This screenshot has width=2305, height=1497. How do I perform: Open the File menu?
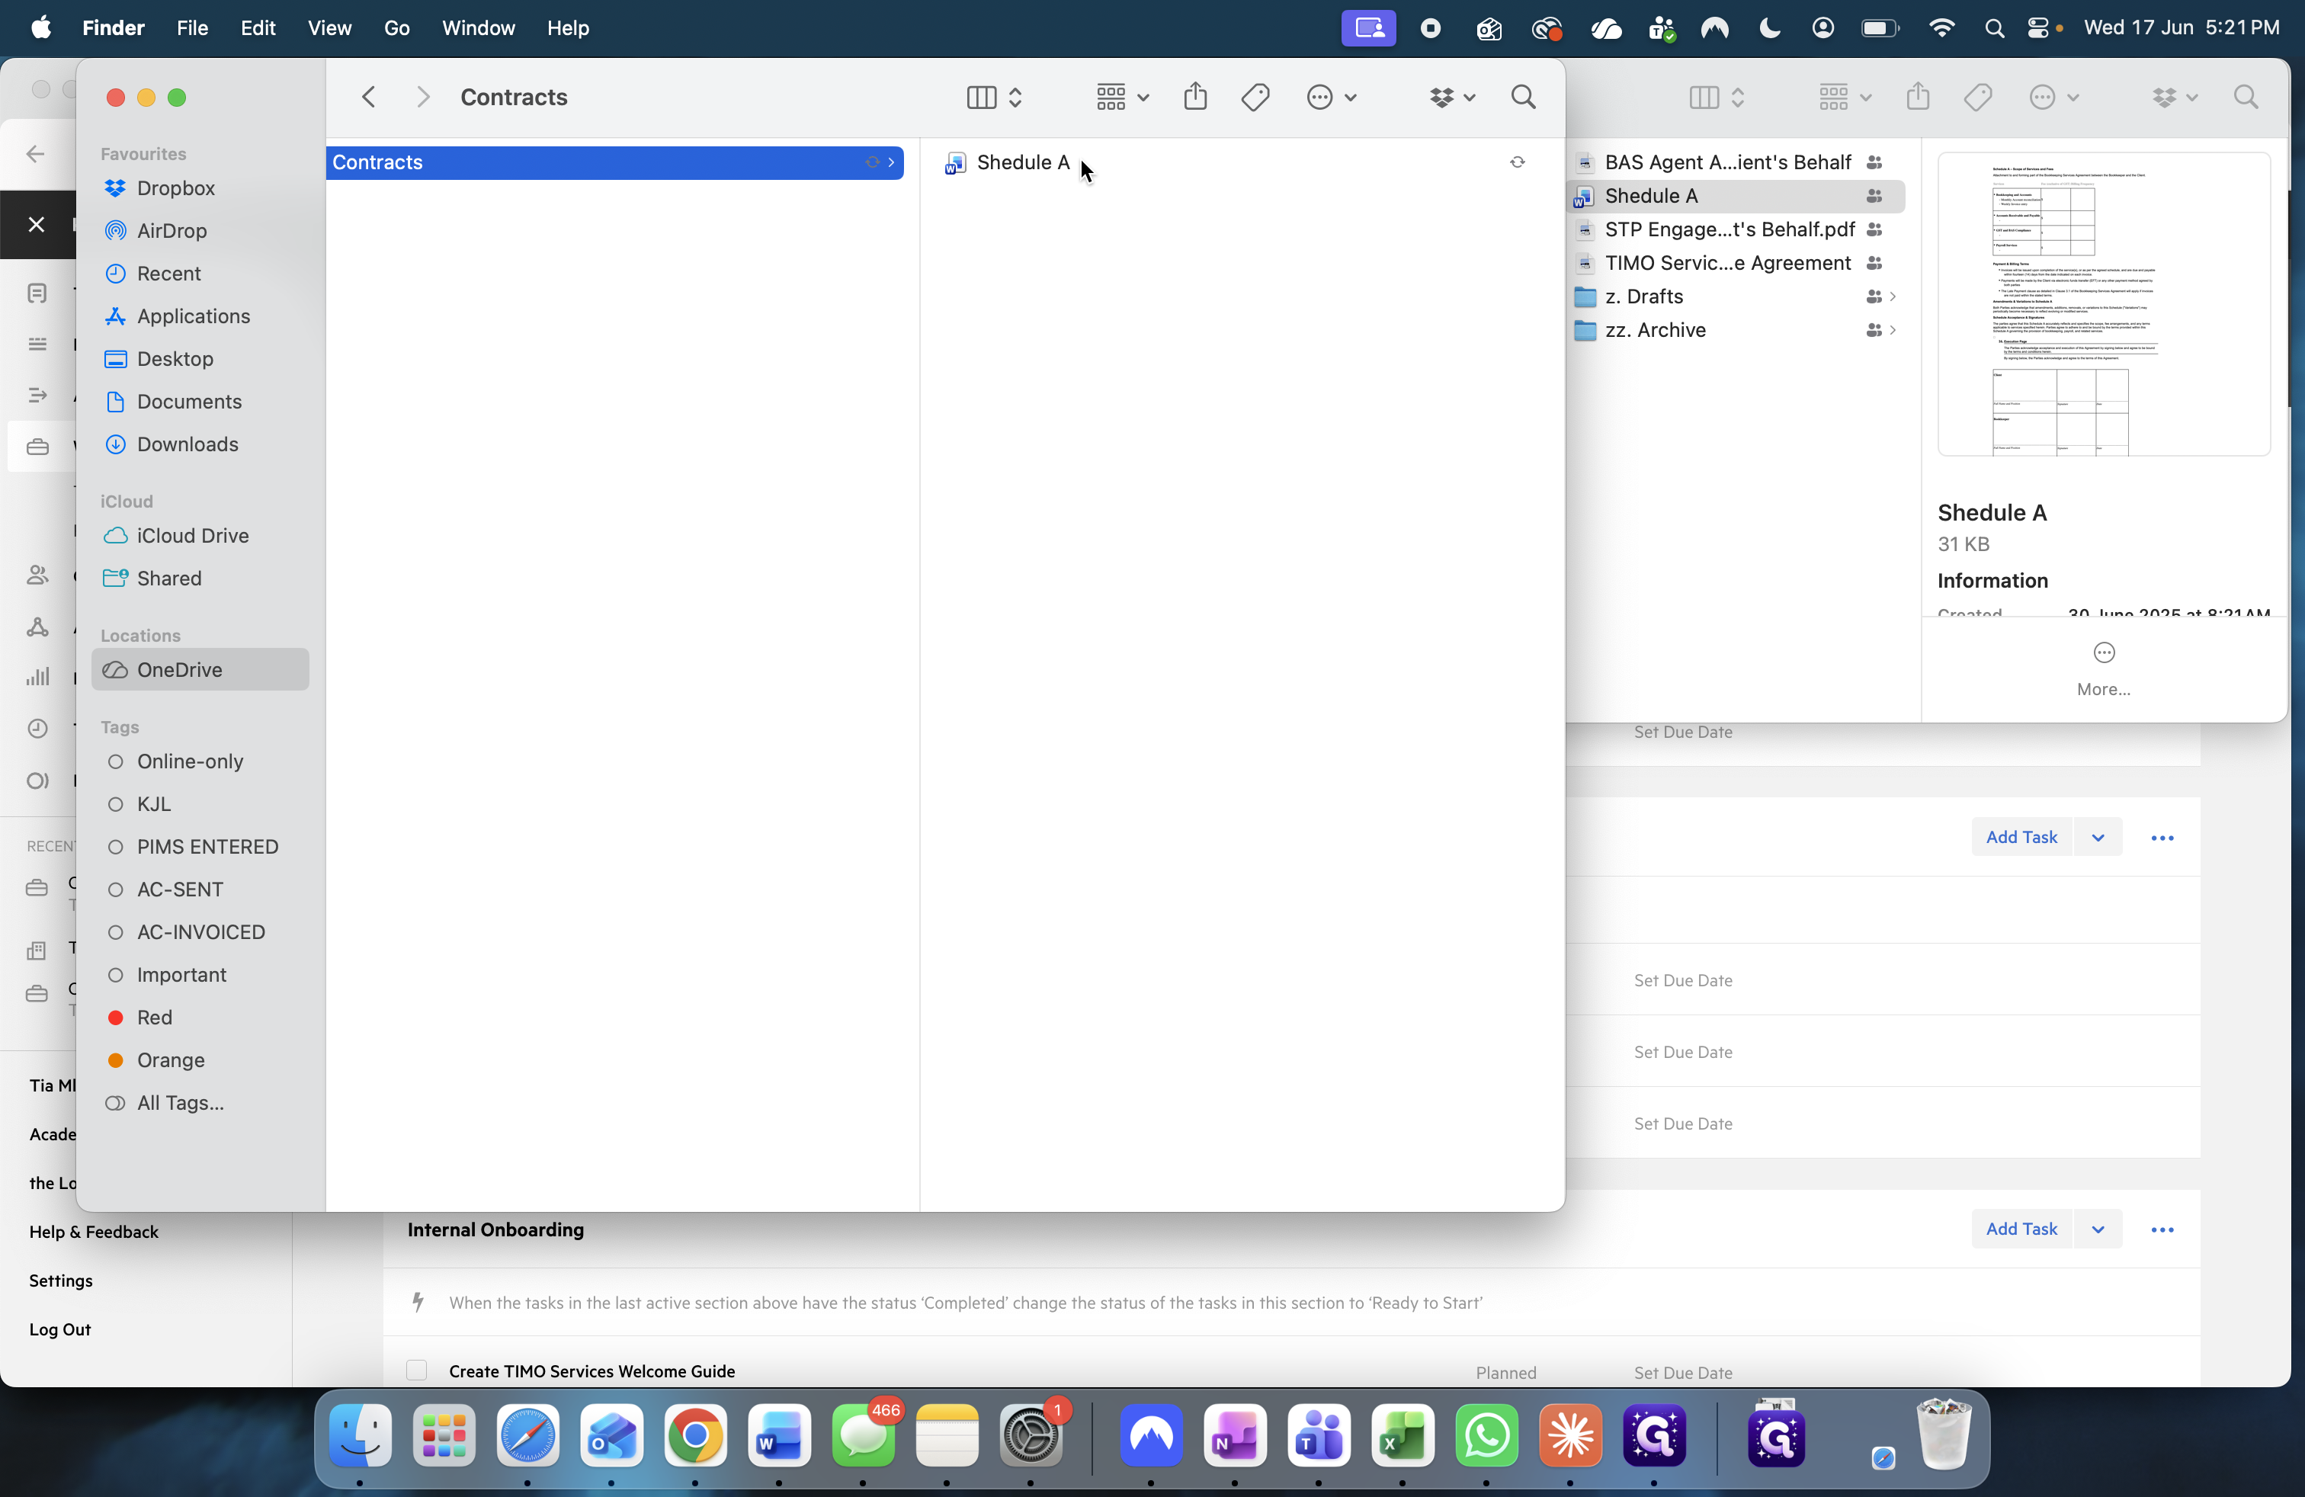point(192,28)
